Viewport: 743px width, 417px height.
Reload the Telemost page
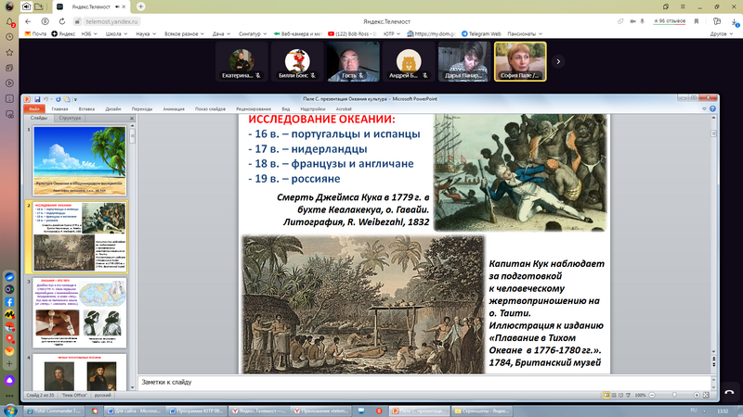point(62,21)
